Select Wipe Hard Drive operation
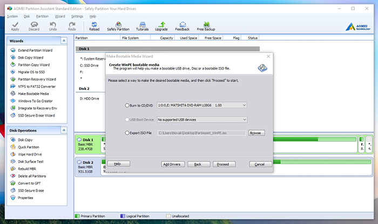378x224 pixels. coord(30,154)
